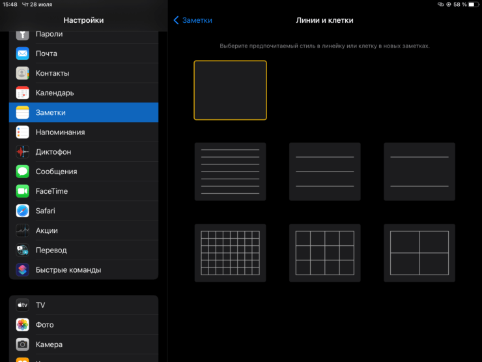Pick the medium-spaced lines thumbnail
The height and width of the screenshot is (362, 482).
click(x=324, y=172)
